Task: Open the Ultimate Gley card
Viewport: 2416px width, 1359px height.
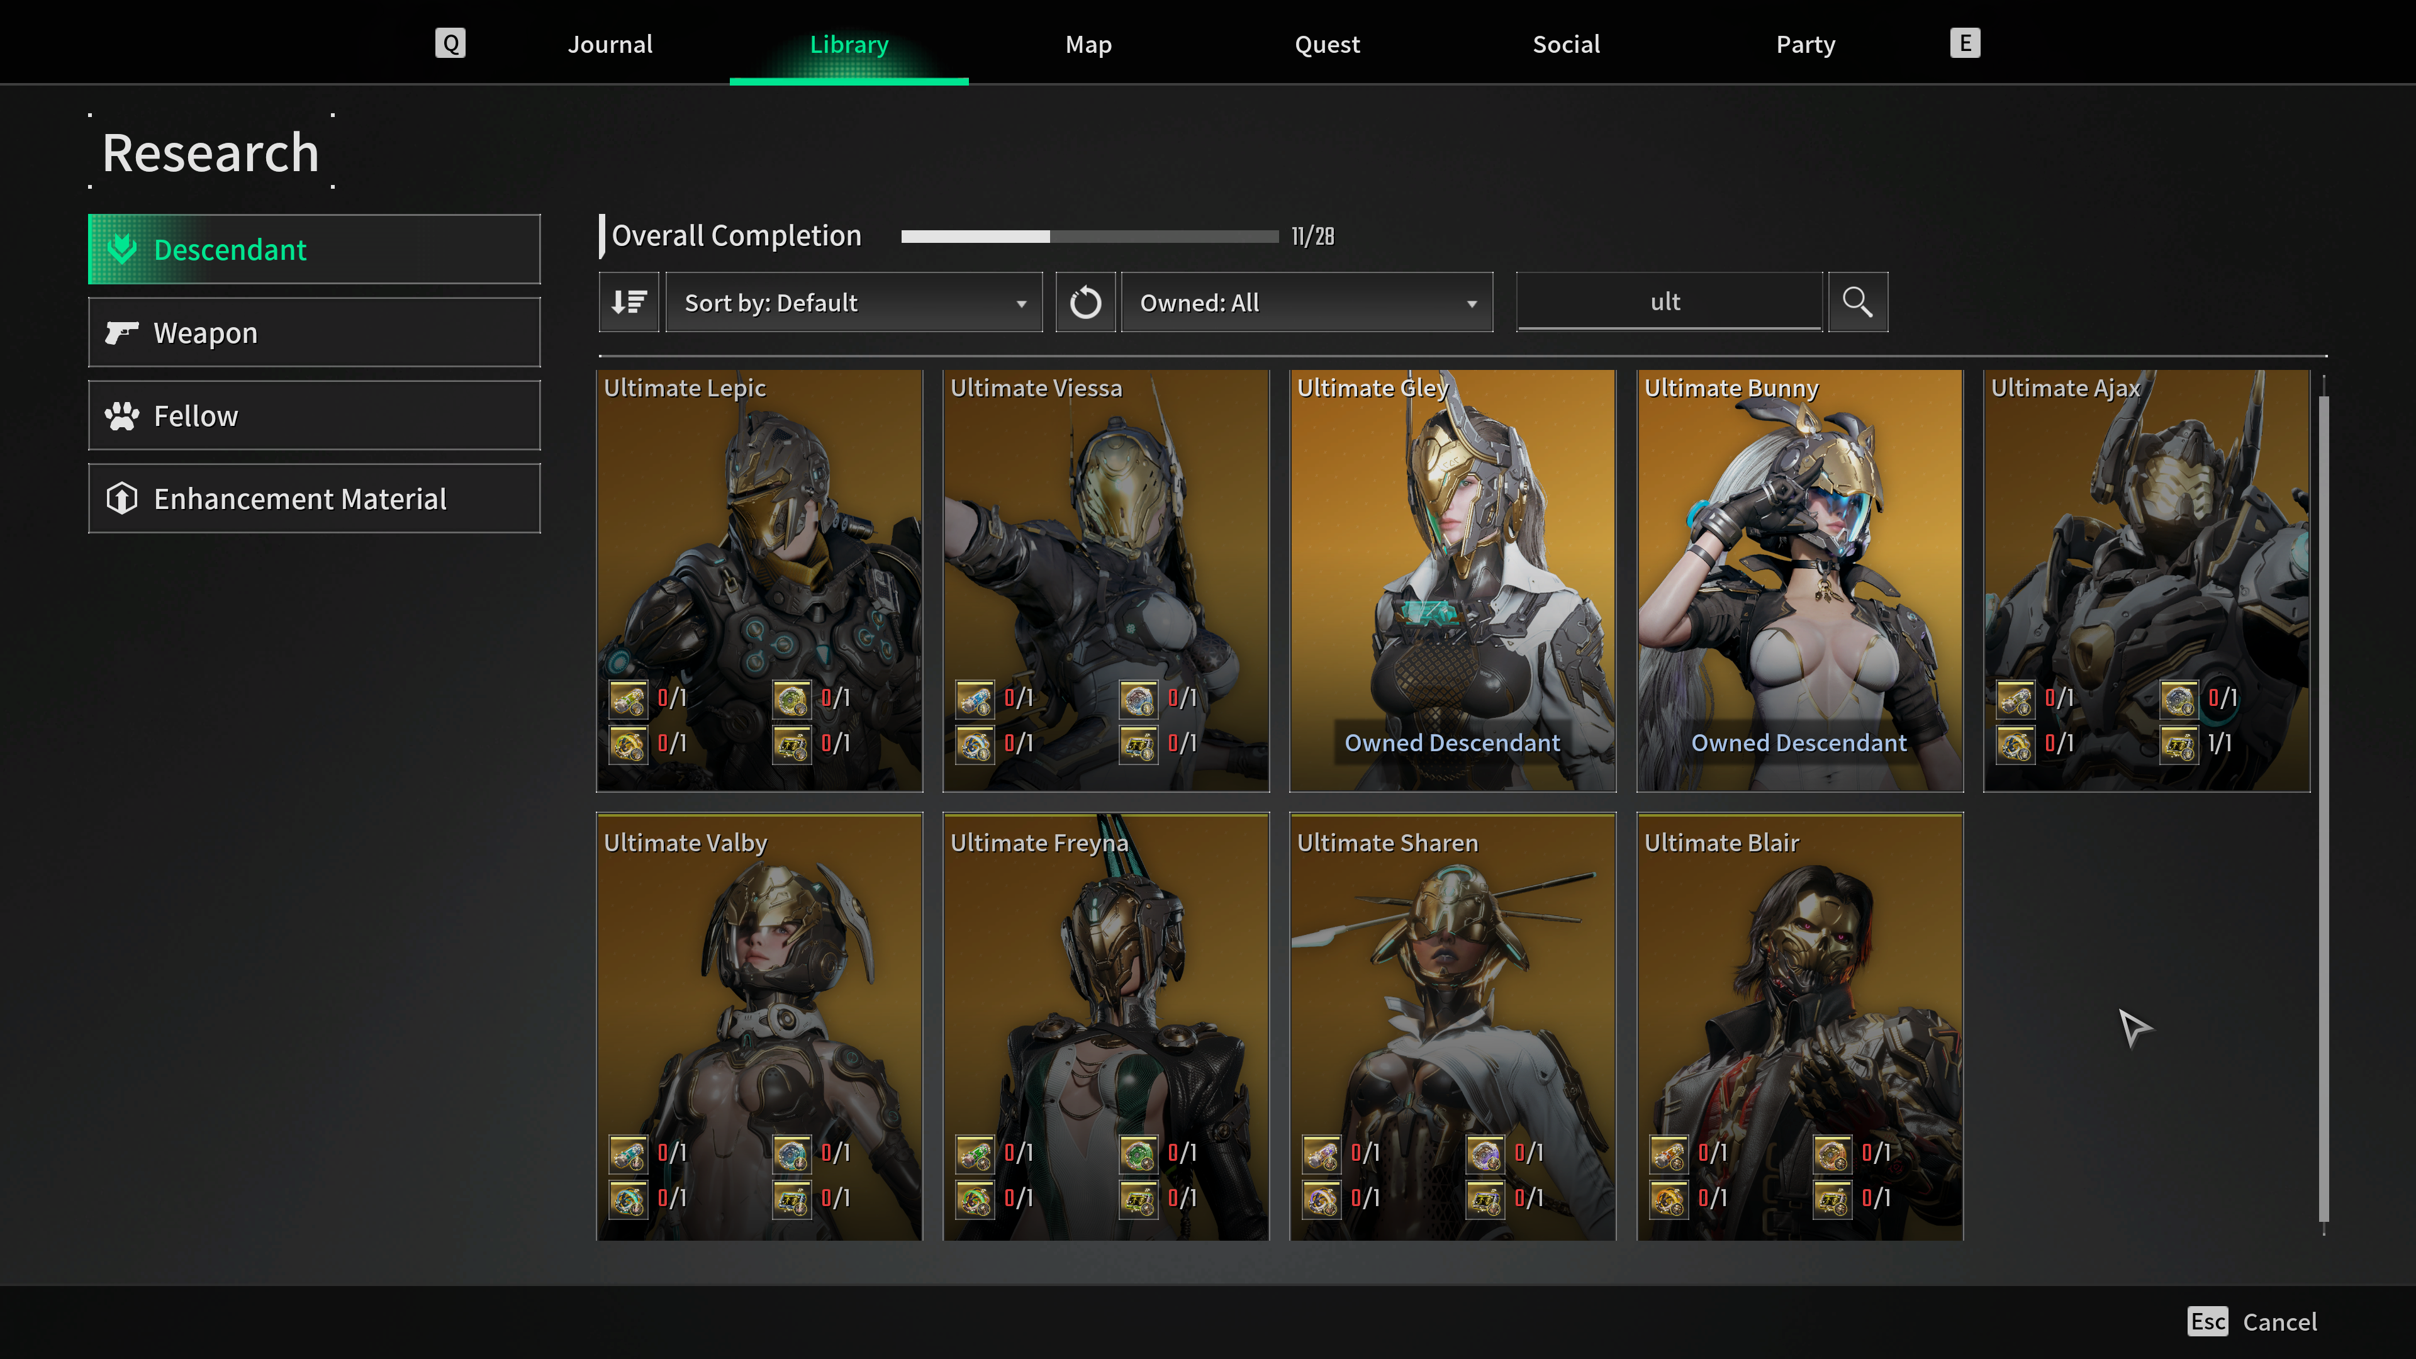Action: click(x=1453, y=581)
